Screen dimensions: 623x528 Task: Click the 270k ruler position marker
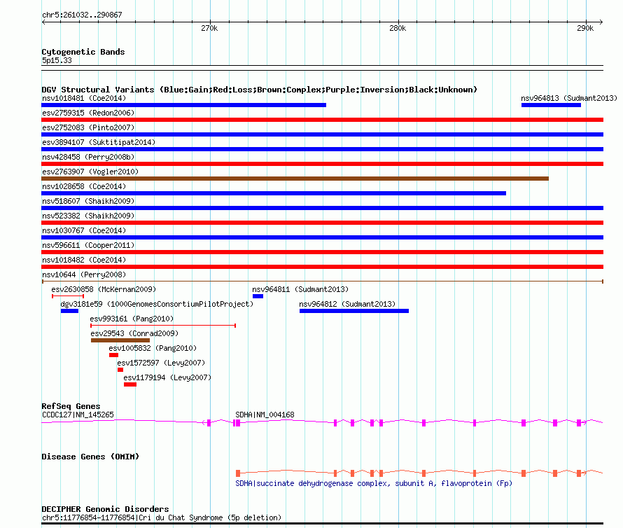pos(209,28)
